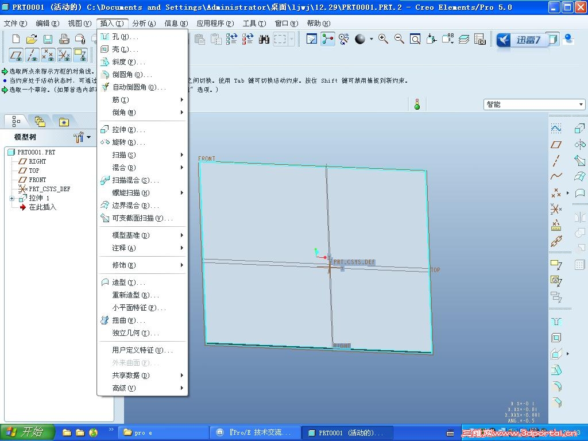
Task: Choose 倒圆角 (Round) menu entry
Action: click(142, 75)
